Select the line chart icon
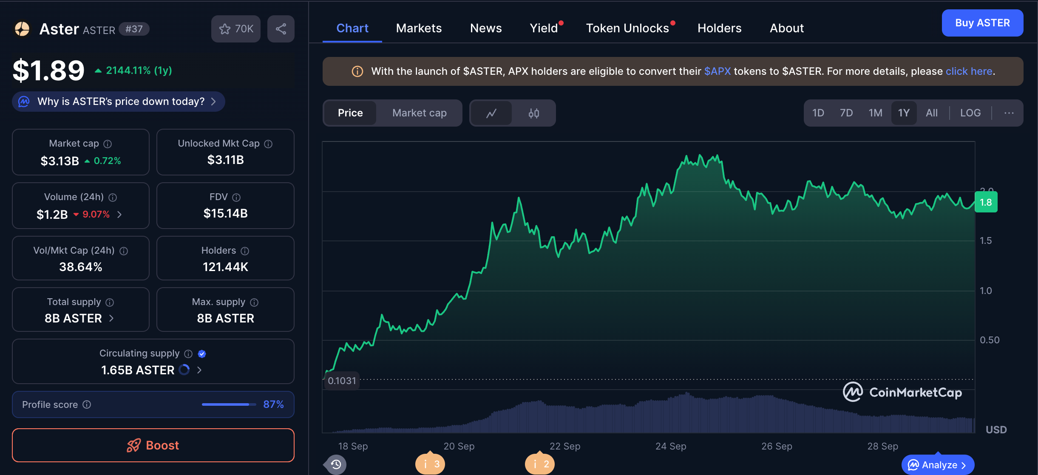The height and width of the screenshot is (475, 1038). 491,113
